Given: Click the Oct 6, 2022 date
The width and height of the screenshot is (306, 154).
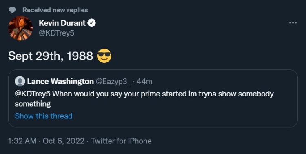Looking at the screenshot, I should 63,141.
